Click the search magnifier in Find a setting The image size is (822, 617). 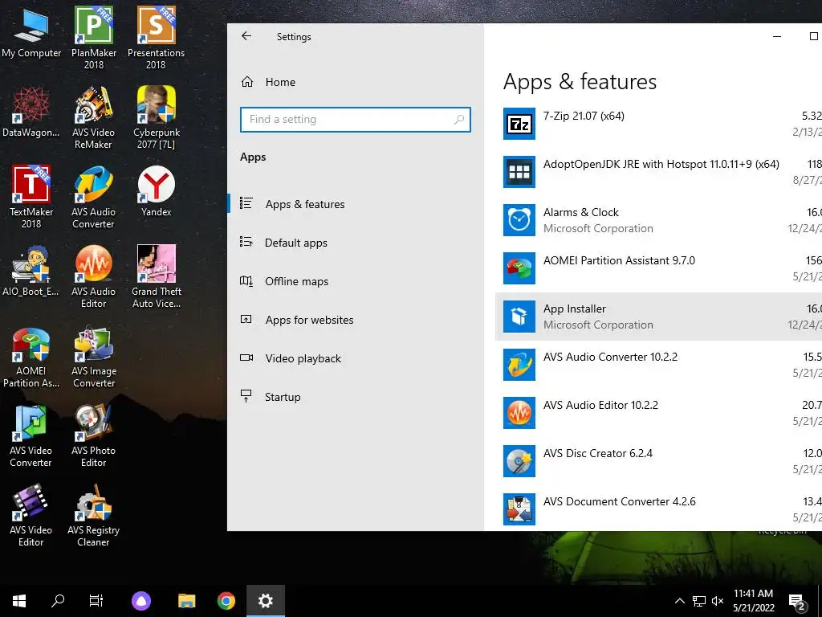[x=459, y=120]
